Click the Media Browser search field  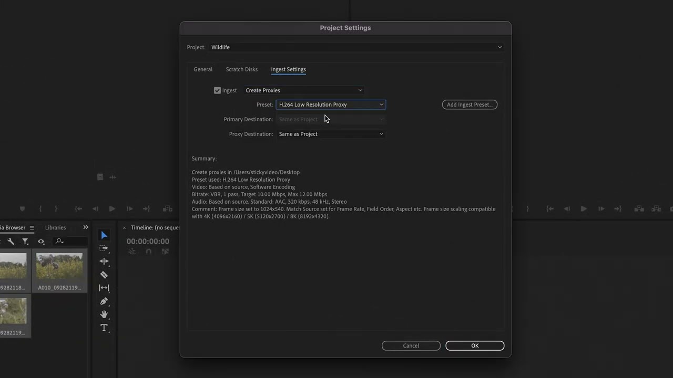click(x=70, y=241)
